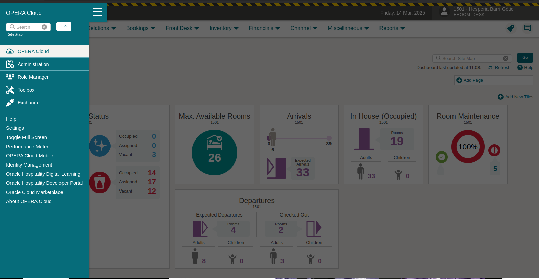The width and height of the screenshot is (539, 279).
Task: Expand the Bookings dropdown menu
Action: tap(141, 28)
